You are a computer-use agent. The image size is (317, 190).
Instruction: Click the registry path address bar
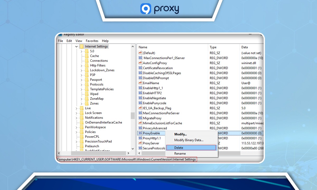(127, 159)
